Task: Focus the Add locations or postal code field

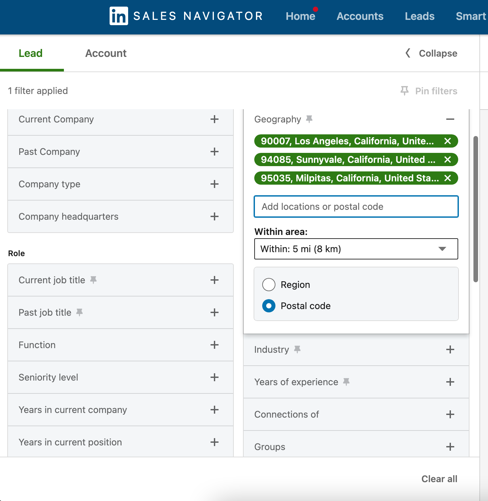Action: tap(356, 206)
